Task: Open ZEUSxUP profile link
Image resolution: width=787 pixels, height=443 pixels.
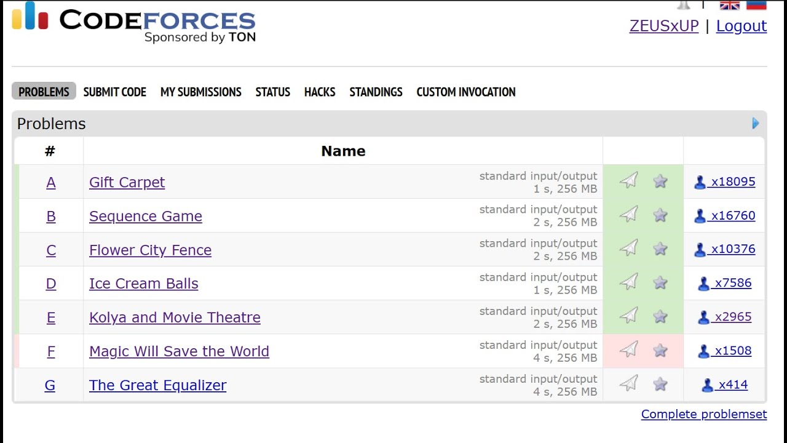Action: pos(664,26)
